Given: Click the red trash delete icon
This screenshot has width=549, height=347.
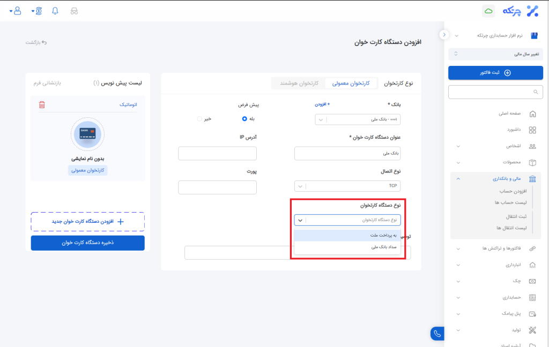Looking at the screenshot, I should point(42,105).
